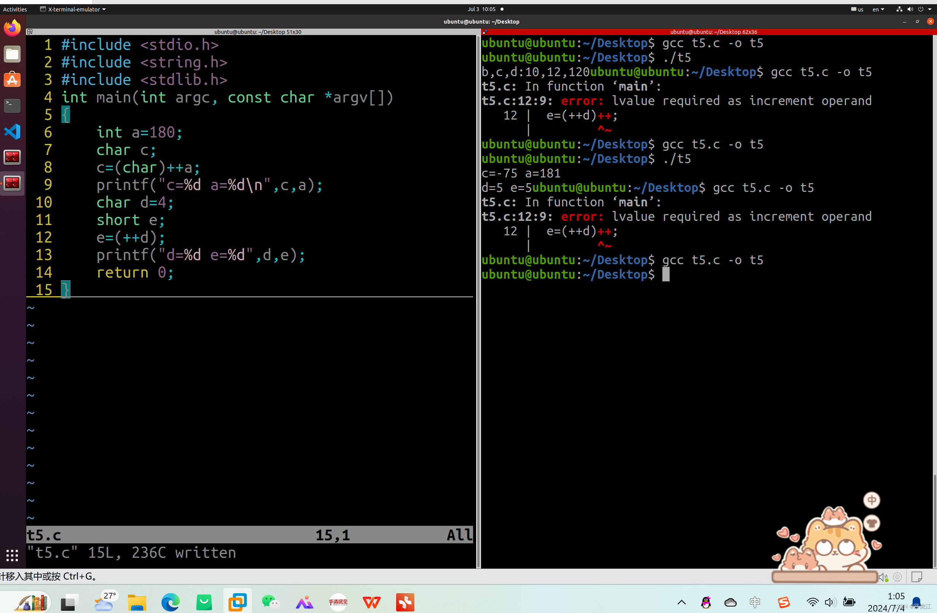This screenshot has height=613, width=937.
Task: Expand hidden system tray icons chevron
Action: click(681, 602)
